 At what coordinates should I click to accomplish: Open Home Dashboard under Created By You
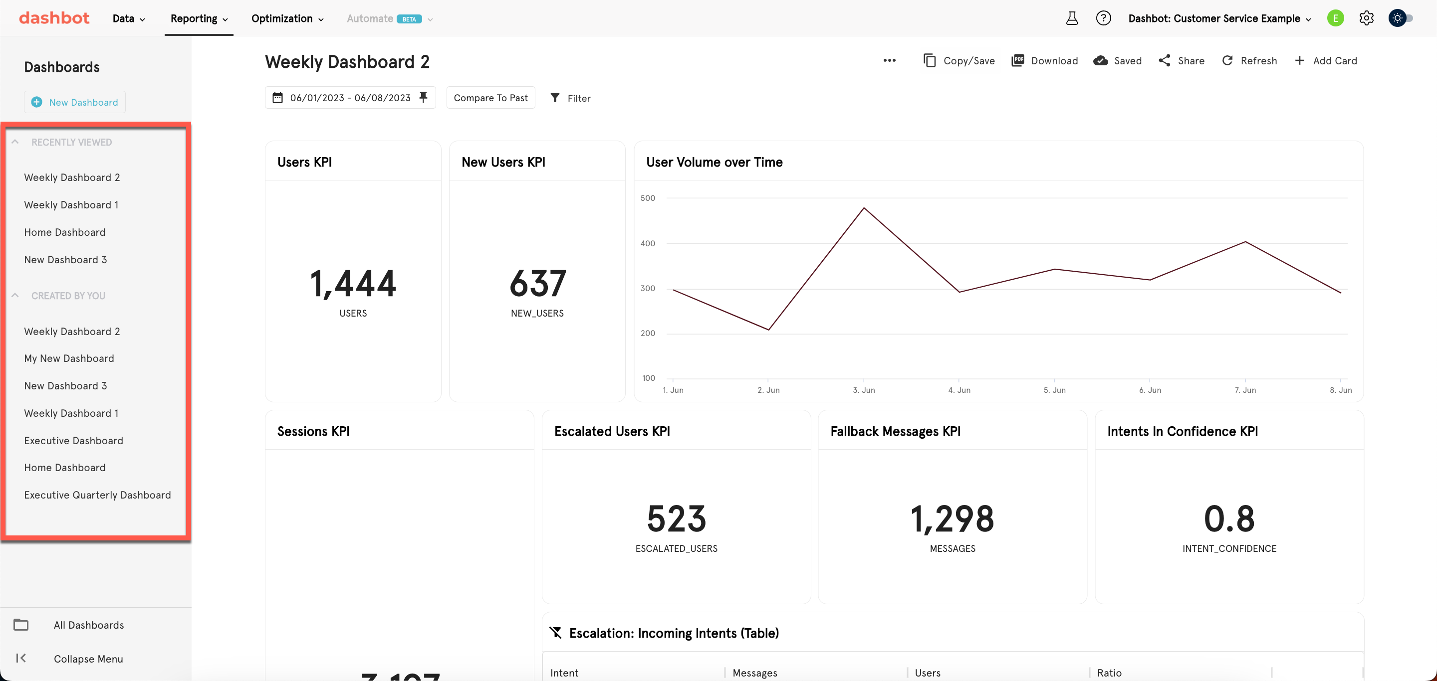[x=65, y=468]
